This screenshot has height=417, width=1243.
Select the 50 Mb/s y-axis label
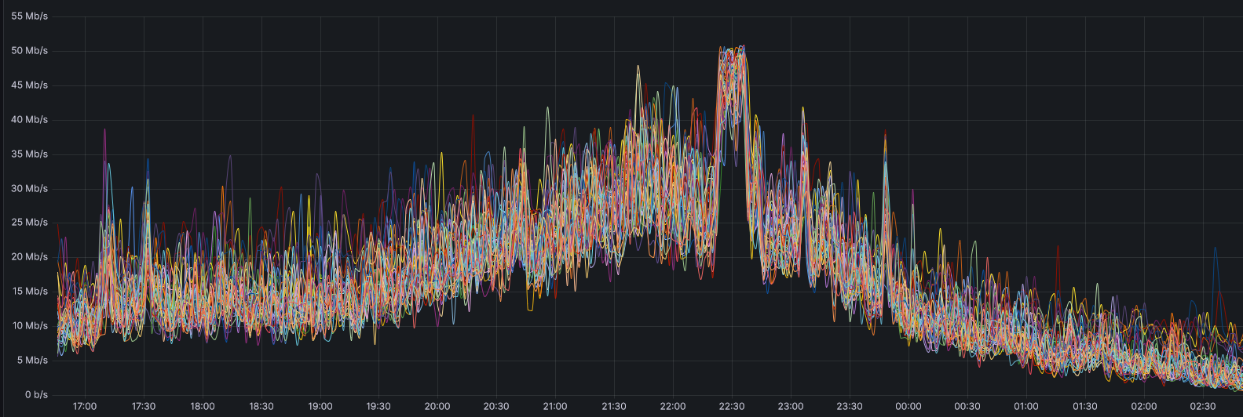point(29,50)
